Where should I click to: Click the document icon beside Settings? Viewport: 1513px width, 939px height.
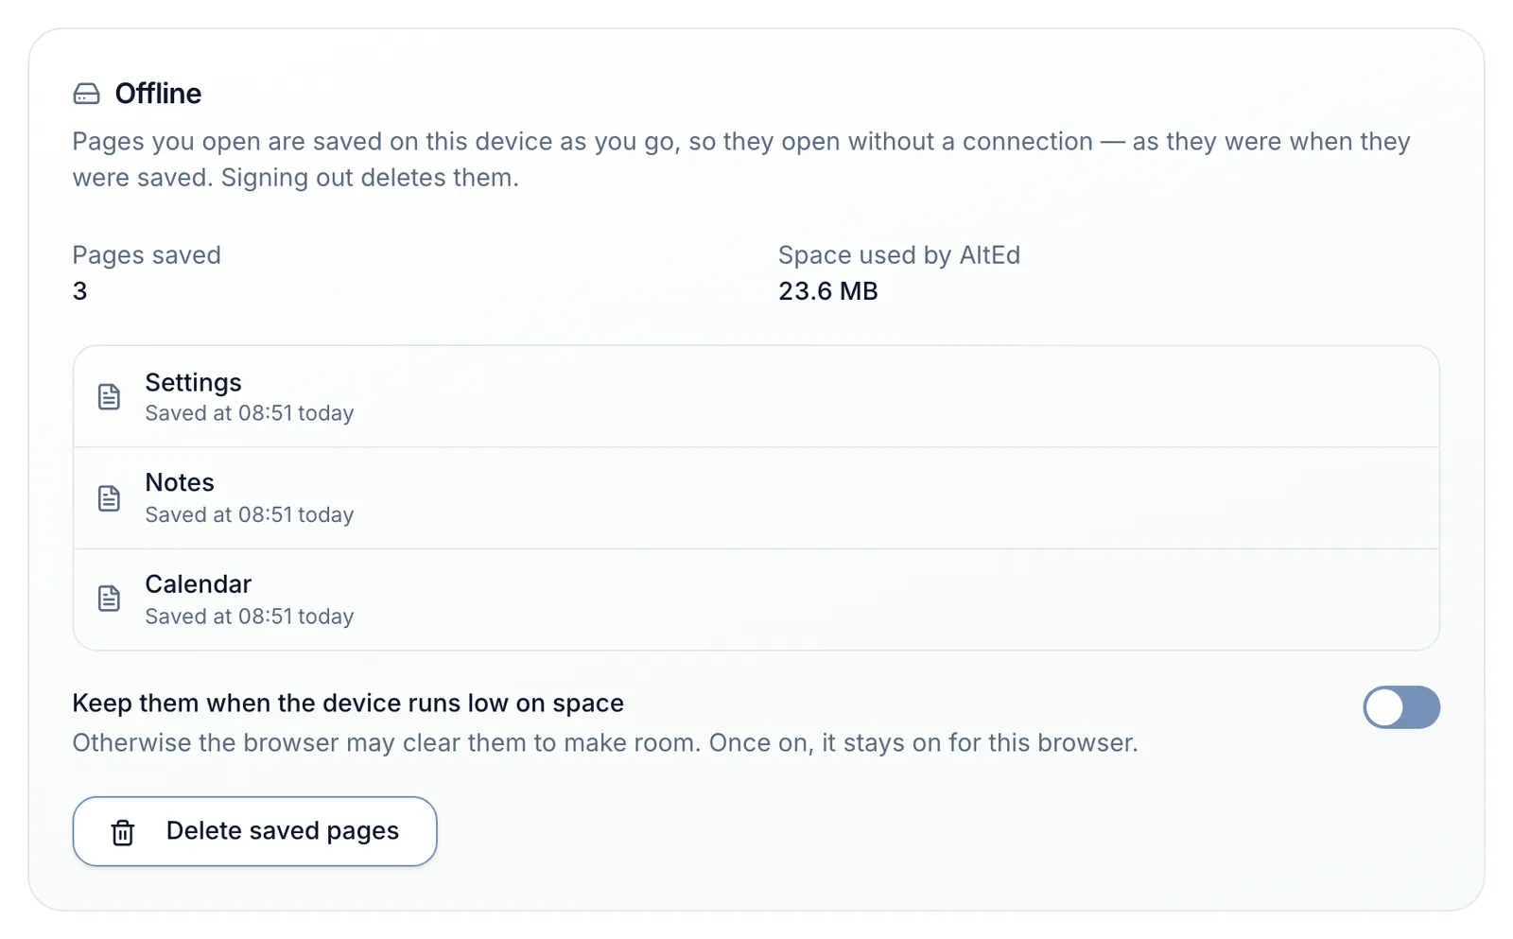click(109, 397)
